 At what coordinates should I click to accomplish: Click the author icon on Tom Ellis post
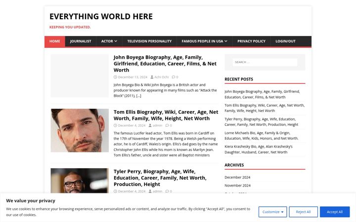(150, 125)
